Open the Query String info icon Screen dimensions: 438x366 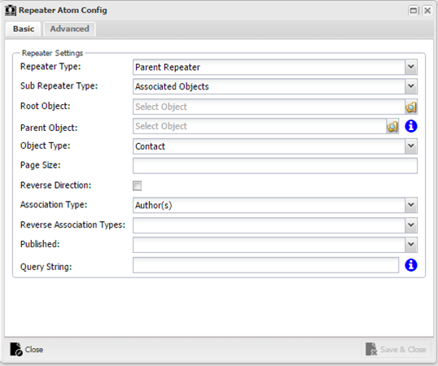pyautogui.click(x=411, y=265)
